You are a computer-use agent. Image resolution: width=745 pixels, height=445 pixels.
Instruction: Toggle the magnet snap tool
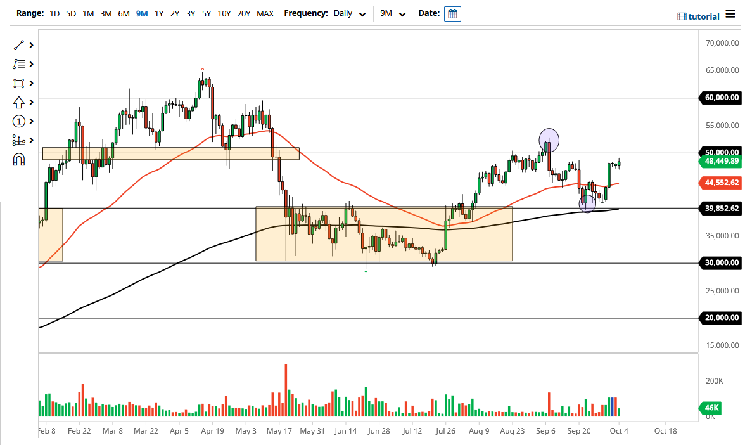point(18,159)
